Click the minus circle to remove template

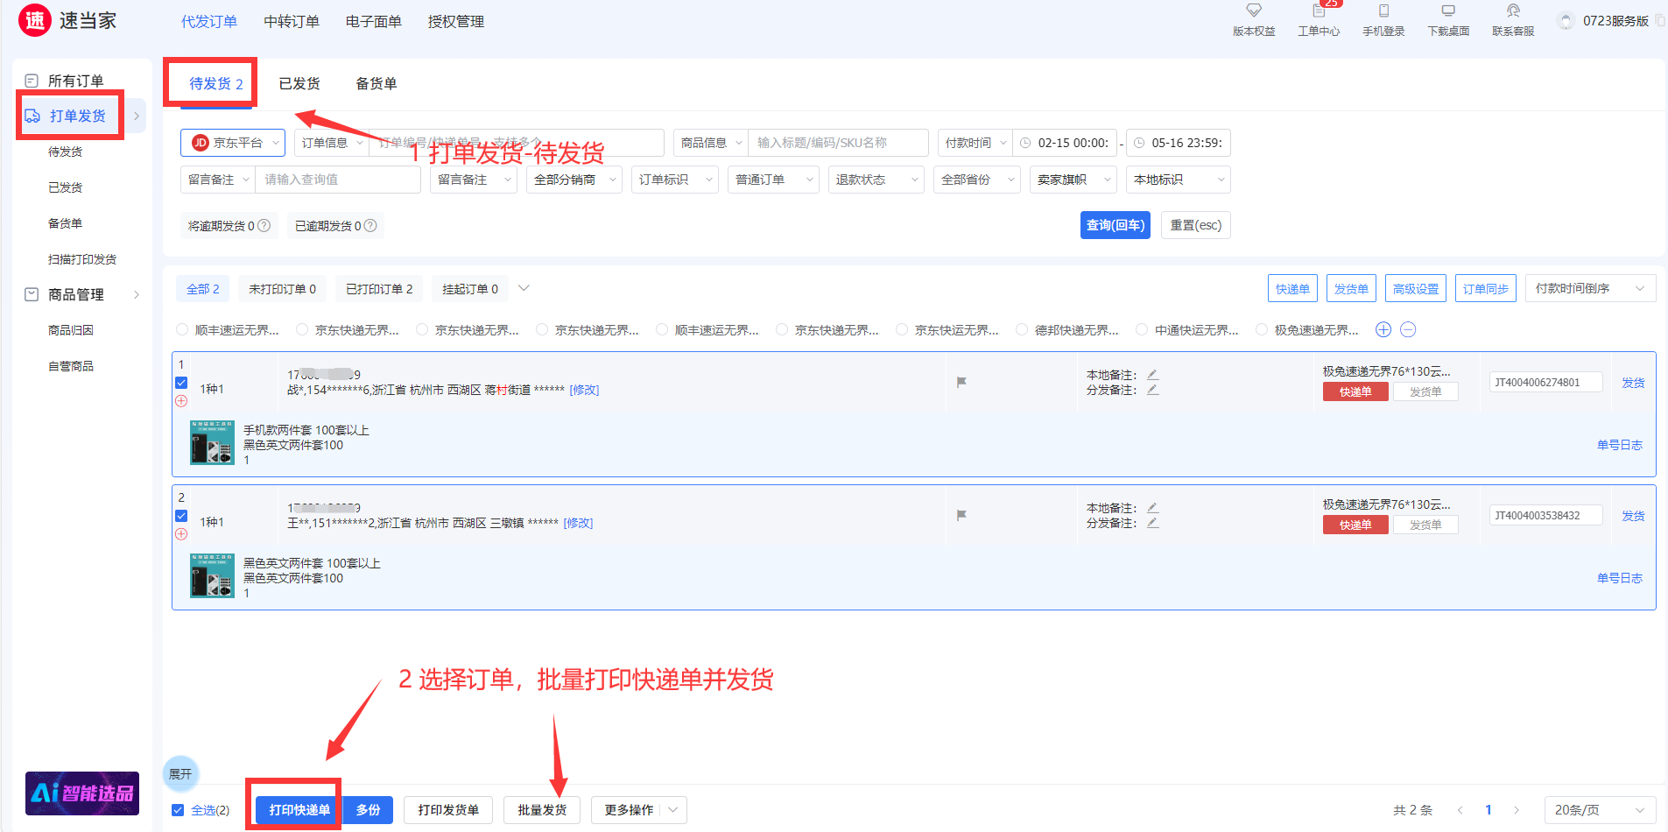click(x=1408, y=330)
